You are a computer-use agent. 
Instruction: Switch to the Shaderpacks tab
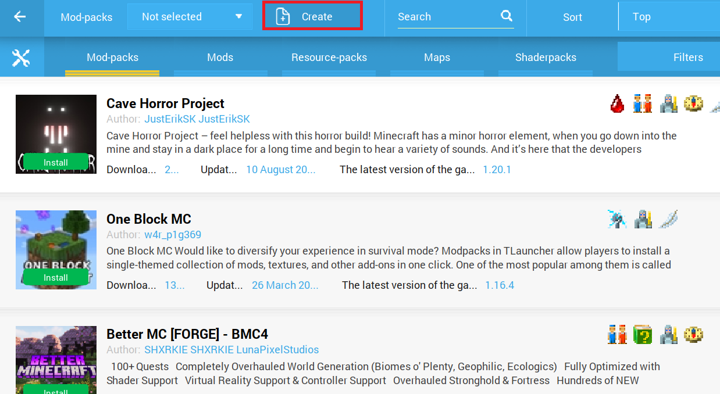click(x=546, y=57)
